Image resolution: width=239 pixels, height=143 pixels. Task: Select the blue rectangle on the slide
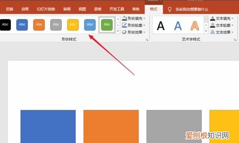[48, 126]
